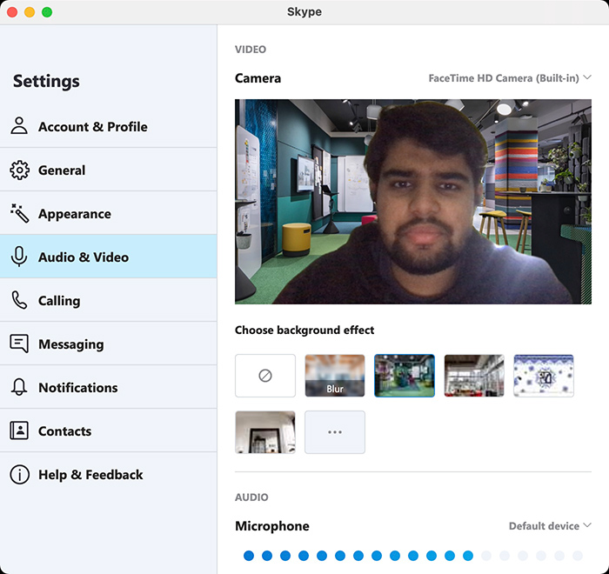Choose the purple snowflake pattern background
This screenshot has width=609, height=574.
544,376
